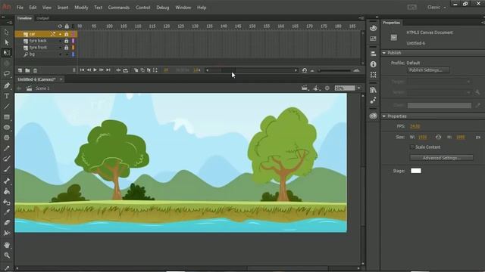Image resolution: width=485 pixels, height=272 pixels.
Task: Open the File menu
Action: point(20,8)
